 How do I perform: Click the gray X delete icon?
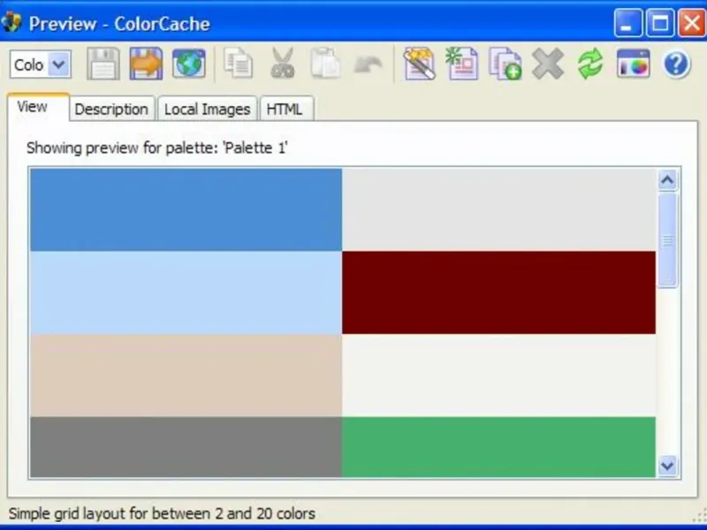548,64
